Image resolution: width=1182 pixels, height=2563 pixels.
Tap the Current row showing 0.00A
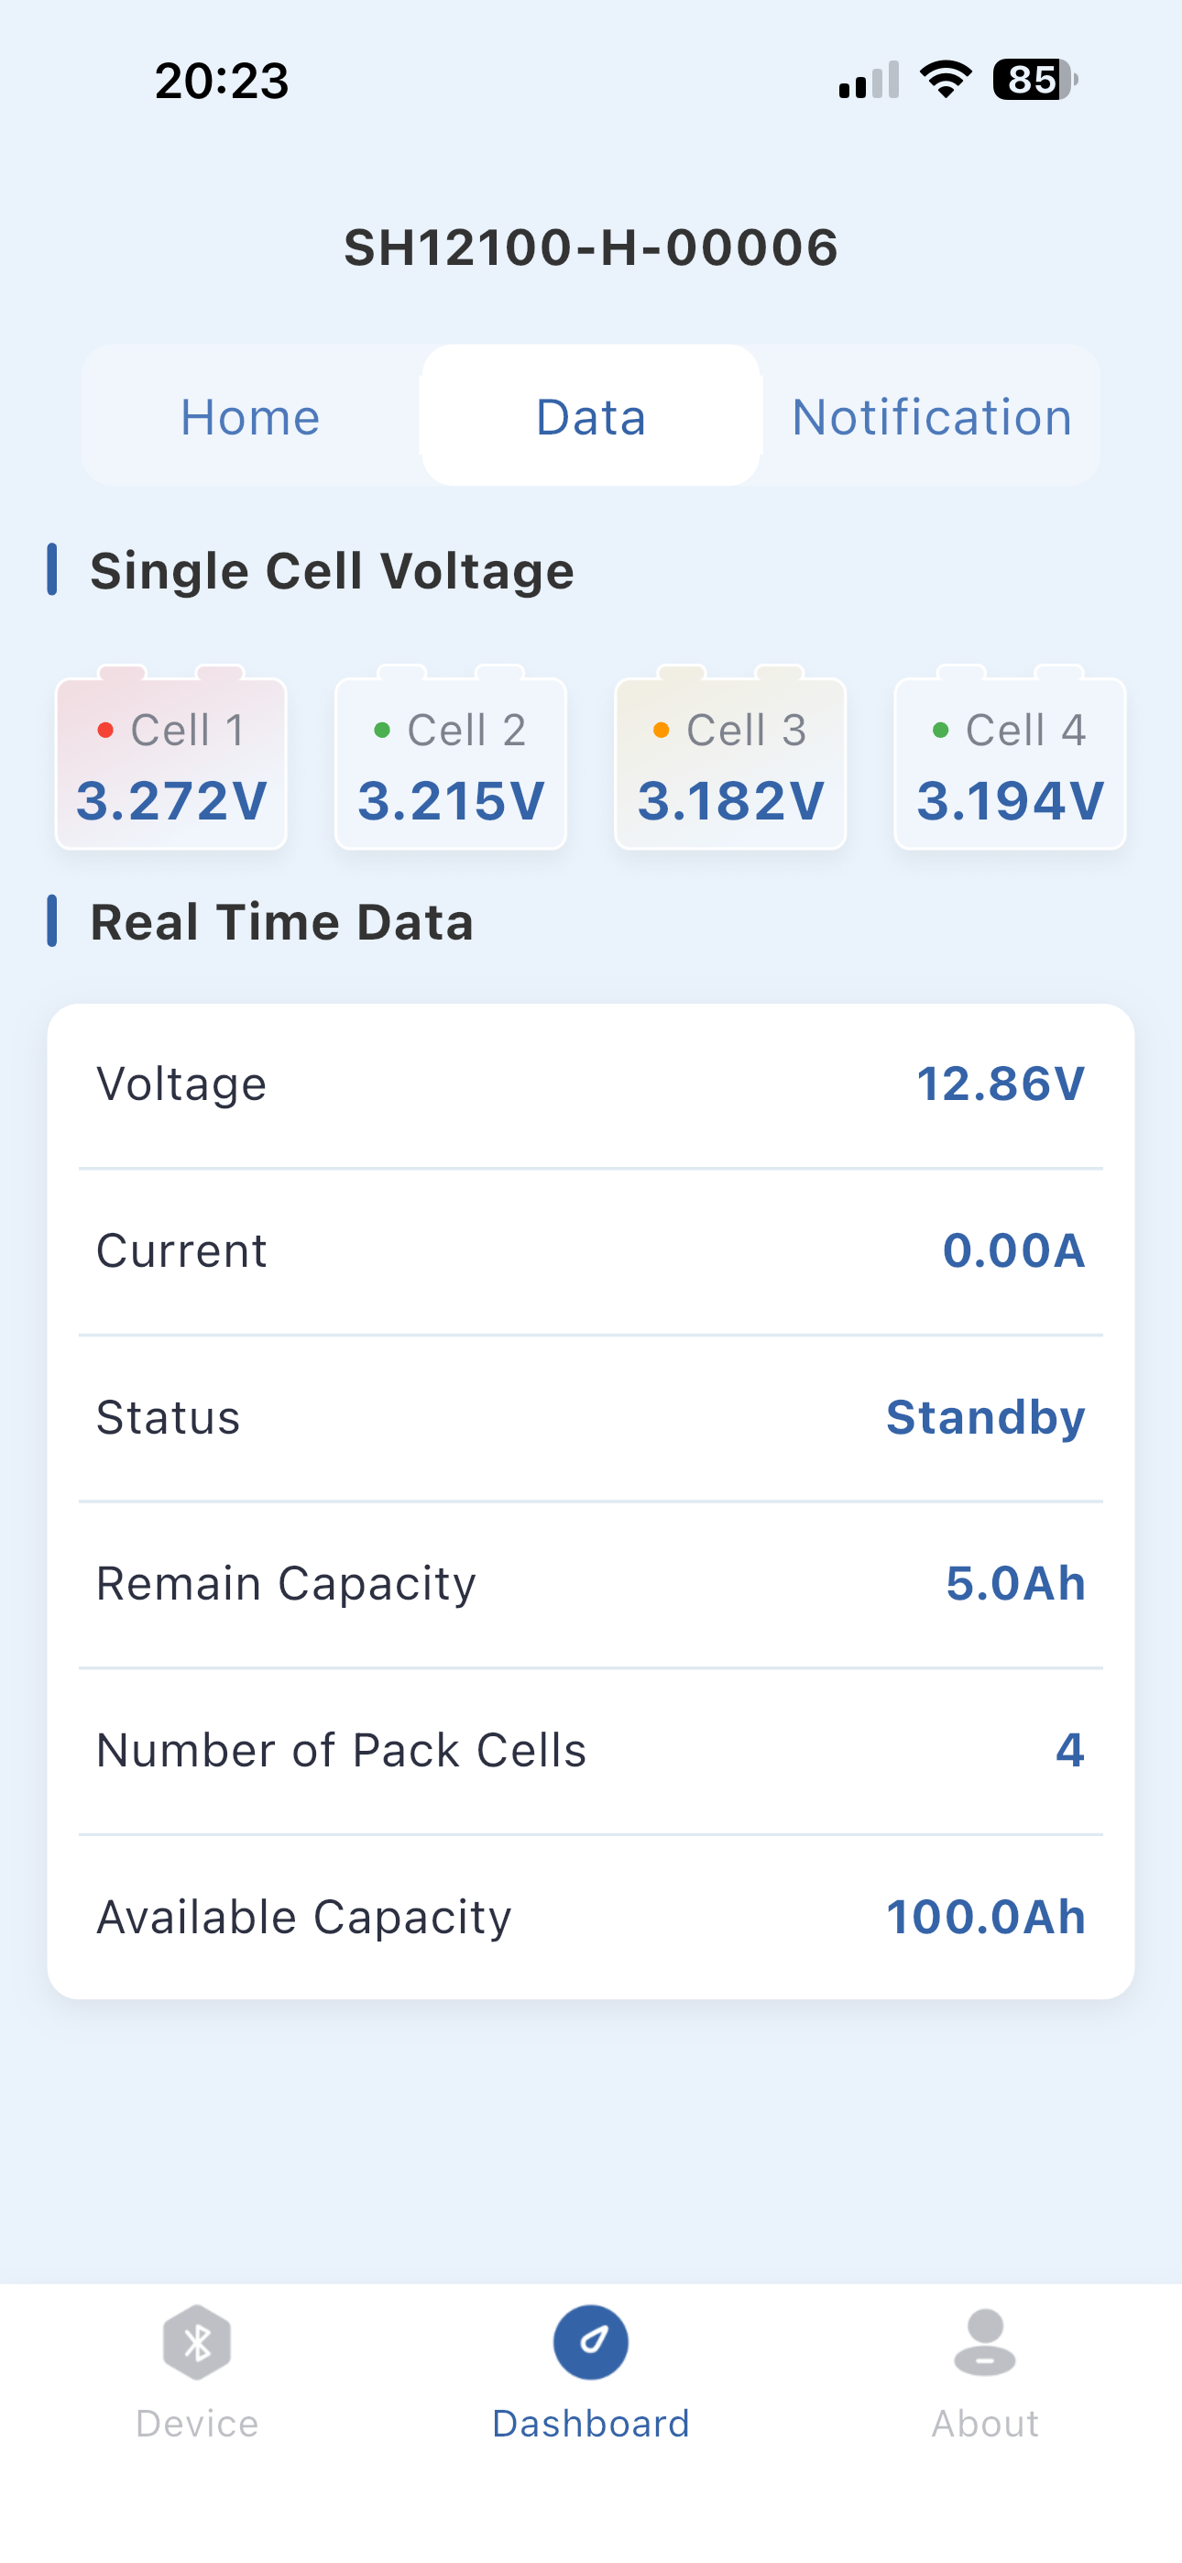tap(591, 1250)
